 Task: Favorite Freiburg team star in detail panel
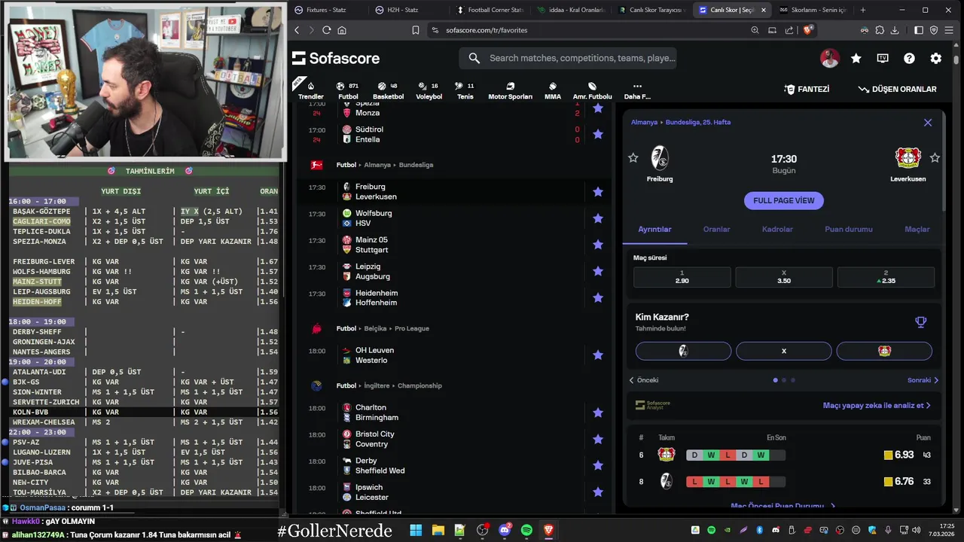(633, 158)
